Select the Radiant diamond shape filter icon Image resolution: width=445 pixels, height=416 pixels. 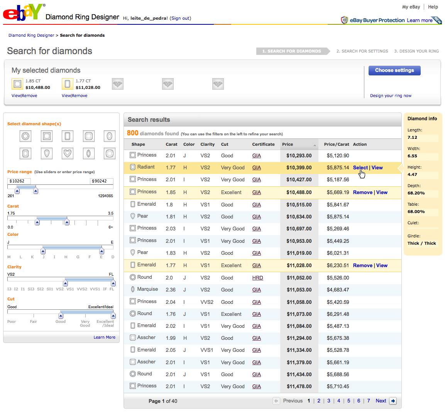25,153
